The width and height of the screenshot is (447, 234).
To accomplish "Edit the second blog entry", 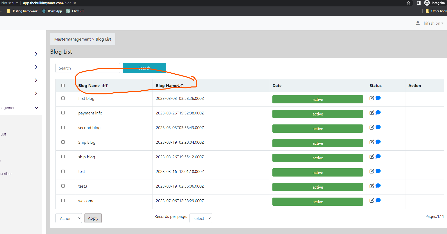I will 372,127.
